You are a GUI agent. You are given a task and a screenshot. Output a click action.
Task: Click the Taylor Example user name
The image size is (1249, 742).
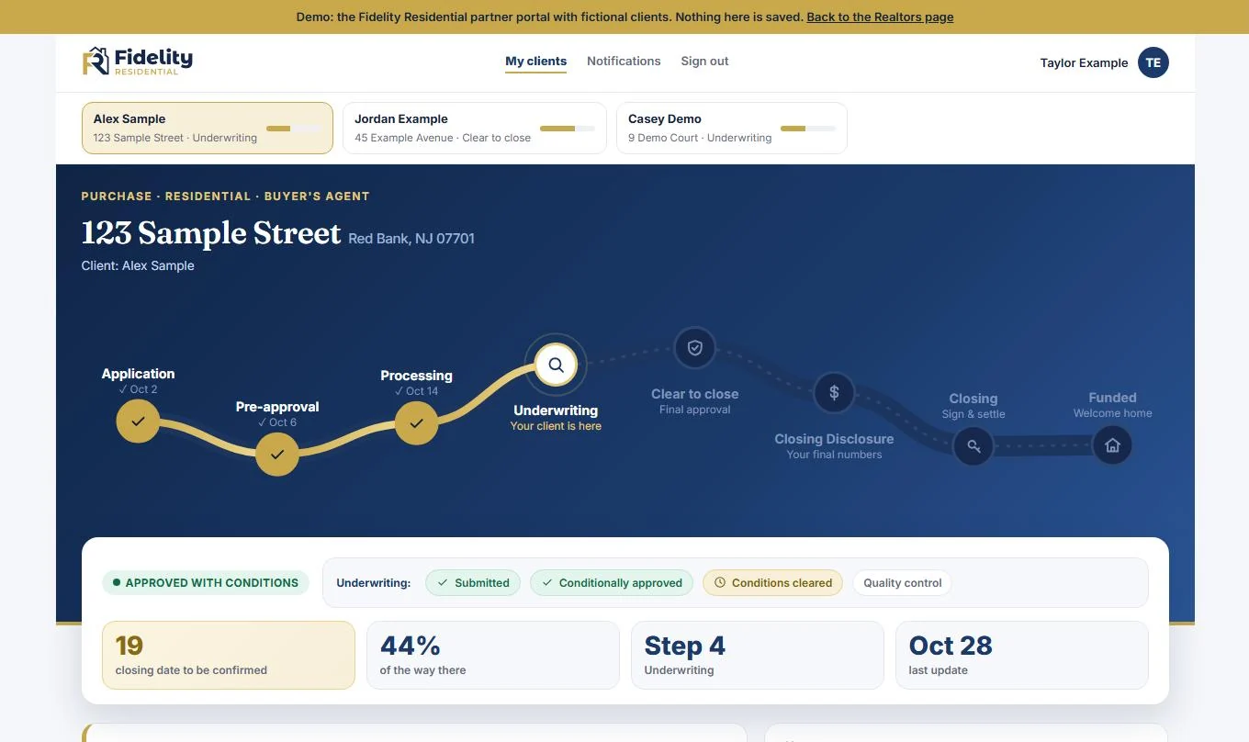(1084, 63)
